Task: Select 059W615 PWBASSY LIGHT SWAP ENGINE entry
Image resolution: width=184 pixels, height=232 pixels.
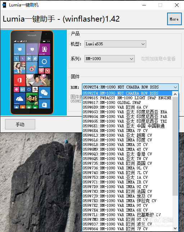Action: 127,98
